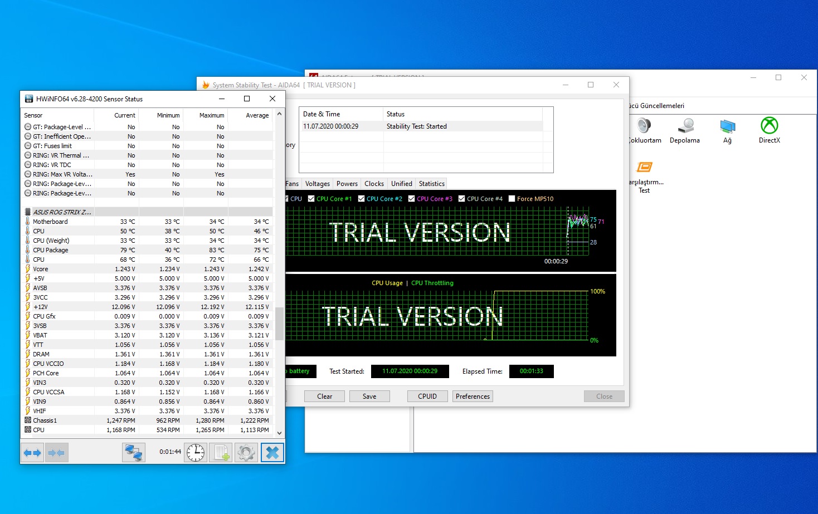The width and height of the screenshot is (818, 514).
Task: Click the HWiNFO64 title bar app icon
Action: 29,99
